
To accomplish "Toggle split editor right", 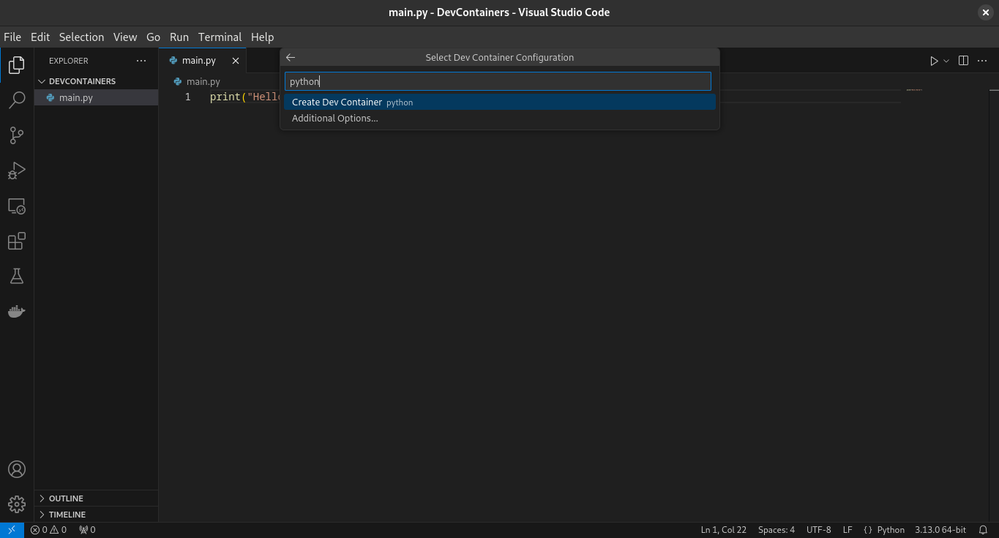I will pyautogui.click(x=963, y=61).
